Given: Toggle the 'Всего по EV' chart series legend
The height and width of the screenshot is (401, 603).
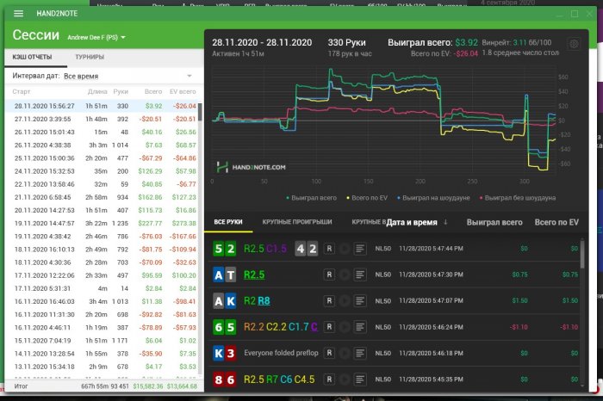Looking at the screenshot, I should pyautogui.click(x=367, y=198).
